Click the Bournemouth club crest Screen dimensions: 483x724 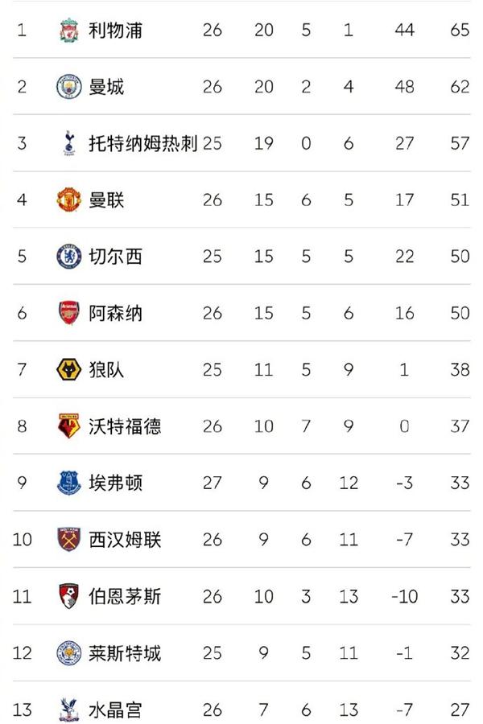[69, 596]
